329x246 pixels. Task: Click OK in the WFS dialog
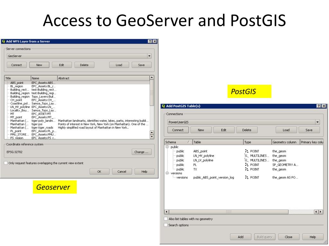pos(100,172)
